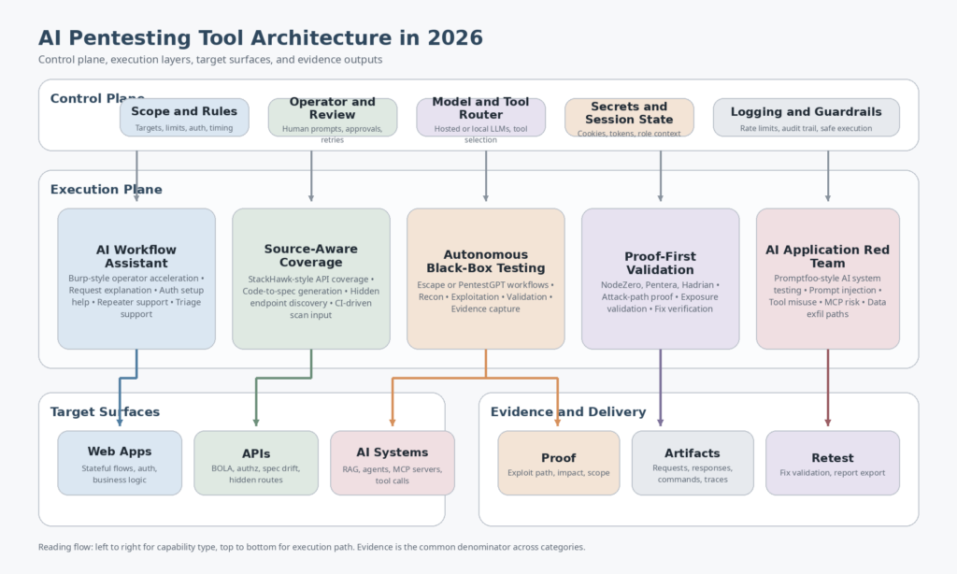
Task: Select the Proof-First Validation card
Action: [x=660, y=279]
